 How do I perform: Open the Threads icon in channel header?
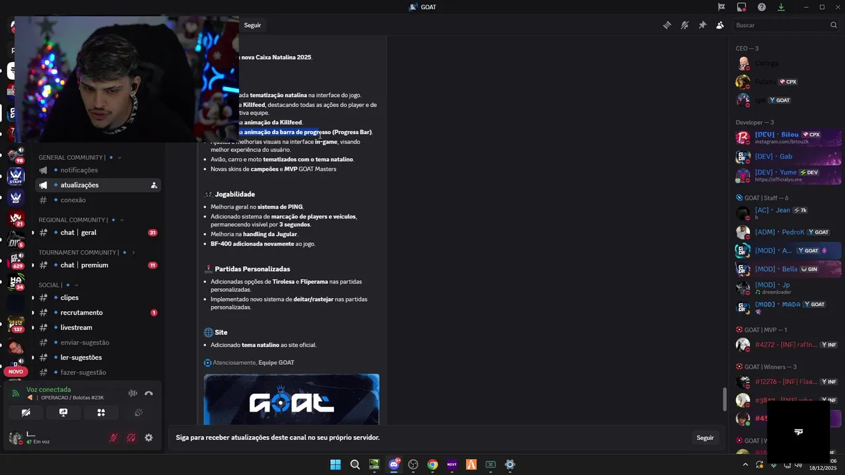[x=667, y=25]
